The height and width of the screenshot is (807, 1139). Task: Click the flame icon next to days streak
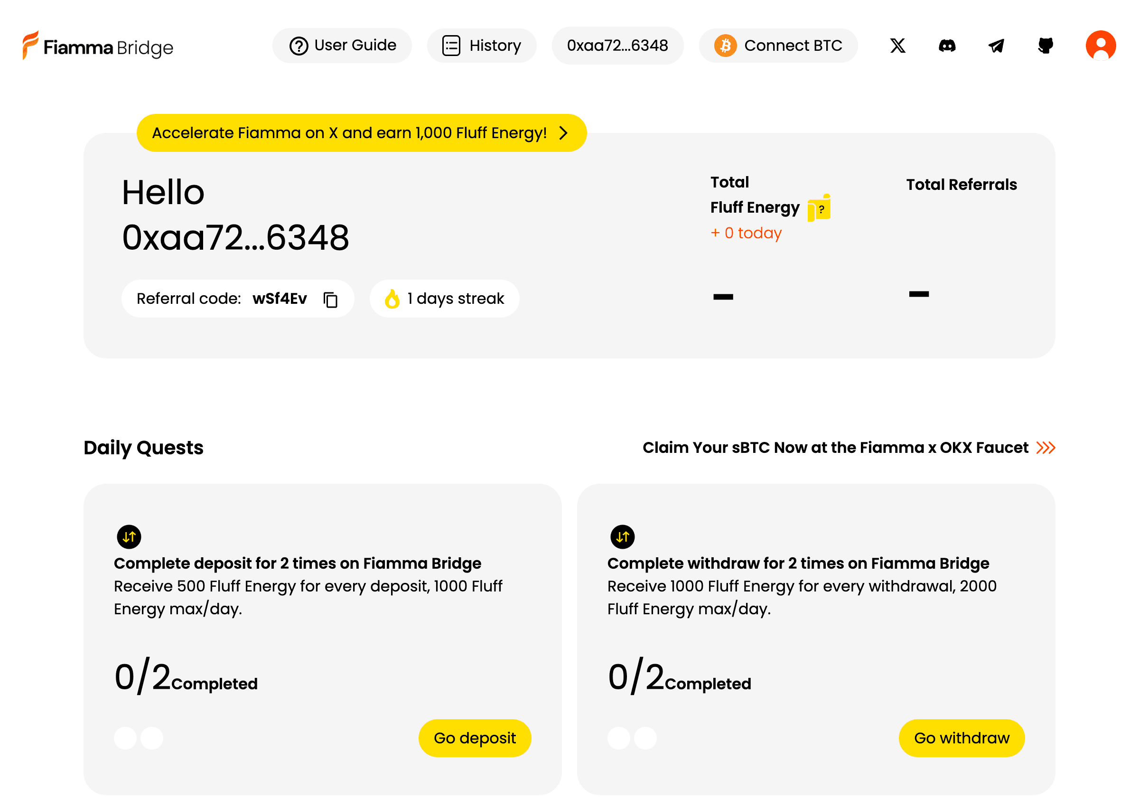pyautogui.click(x=392, y=299)
